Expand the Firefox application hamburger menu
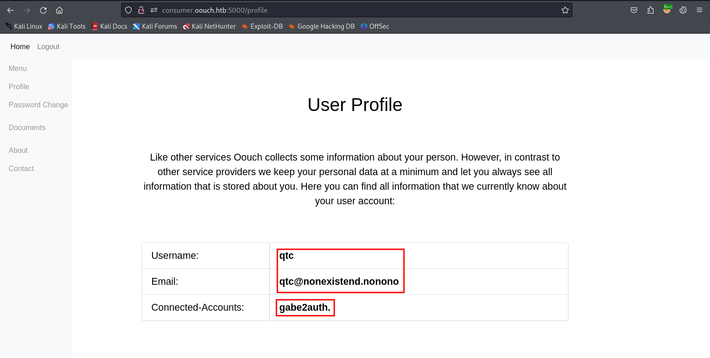Screen dimensions: 710x358 click(x=700, y=10)
